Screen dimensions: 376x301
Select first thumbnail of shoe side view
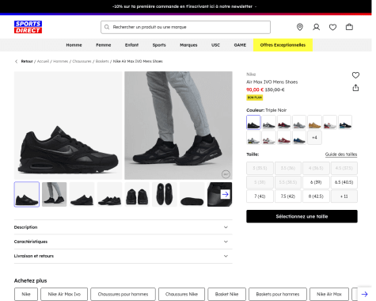(27, 194)
